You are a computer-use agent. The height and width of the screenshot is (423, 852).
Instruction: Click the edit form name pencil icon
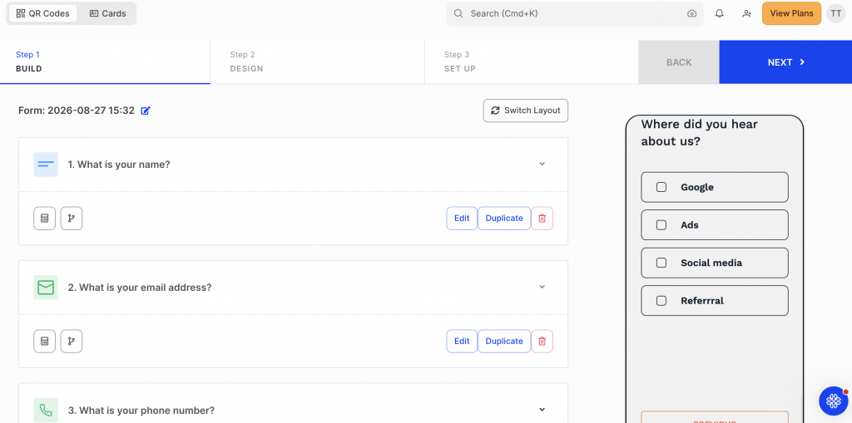146,111
